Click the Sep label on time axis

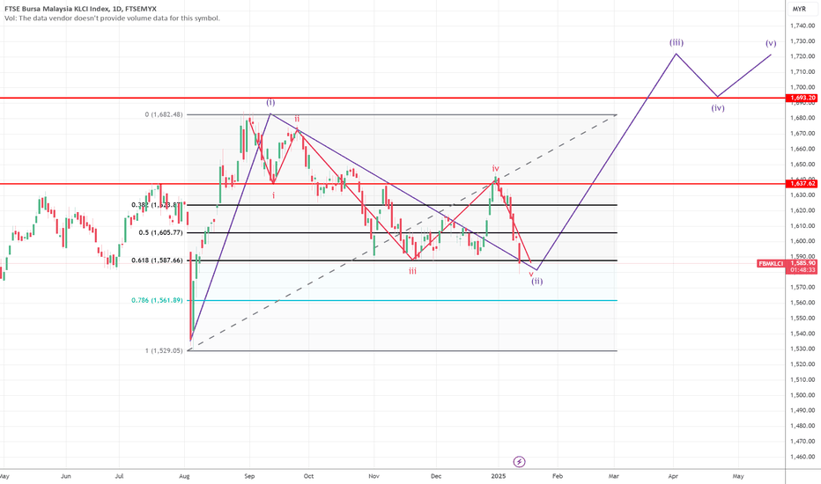coord(249,476)
